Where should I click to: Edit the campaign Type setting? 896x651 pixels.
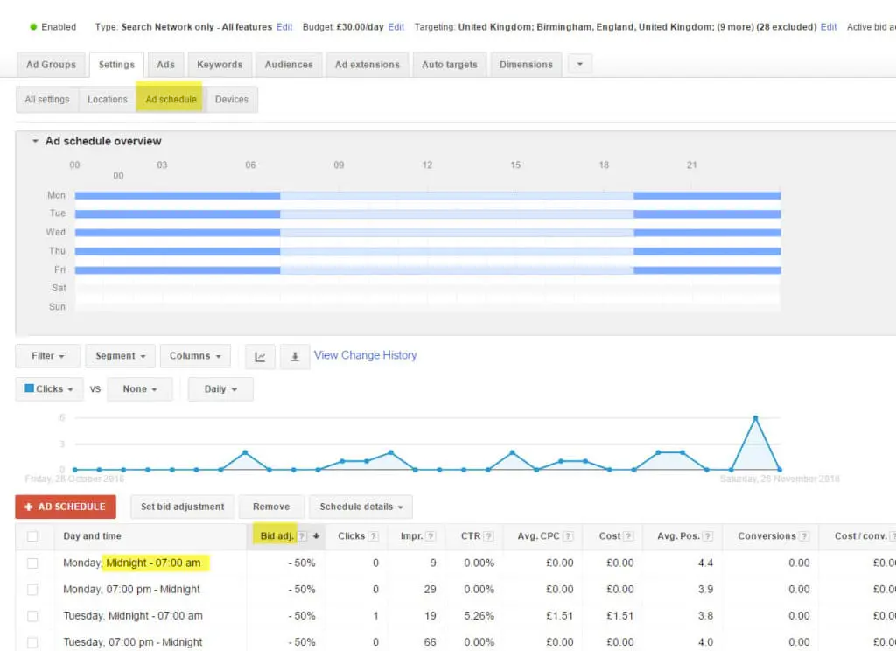click(284, 27)
